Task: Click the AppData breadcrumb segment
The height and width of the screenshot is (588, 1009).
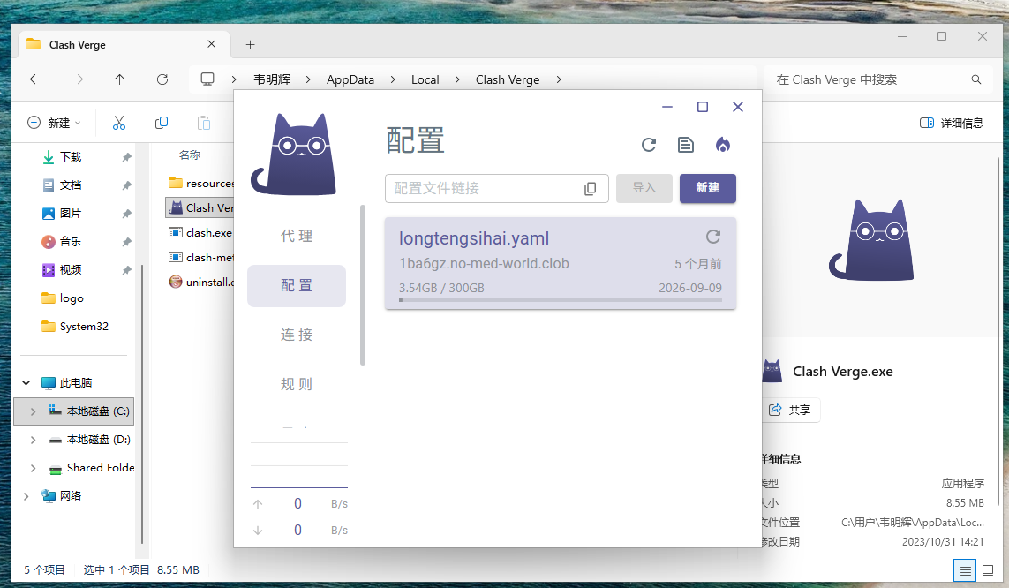Action: (x=350, y=79)
